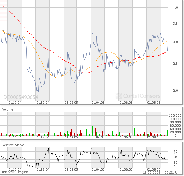Click 01.08.05 date in the Volumen panel
Image resolution: width=184 pixels, height=176 pixels.
pos(154,137)
